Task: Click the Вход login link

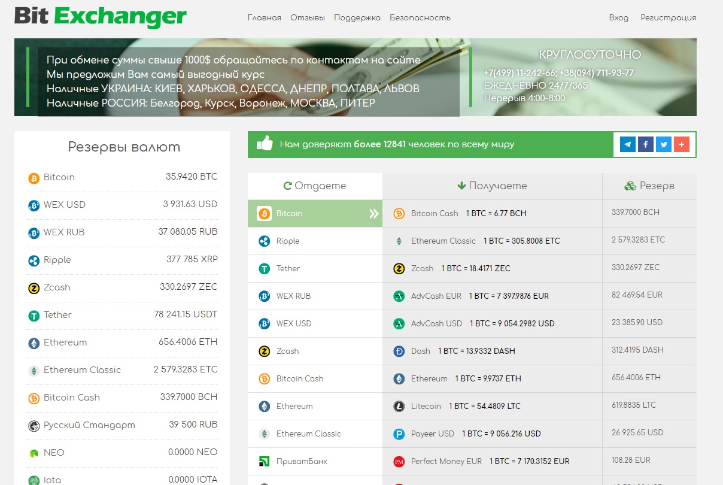Action: click(x=619, y=17)
